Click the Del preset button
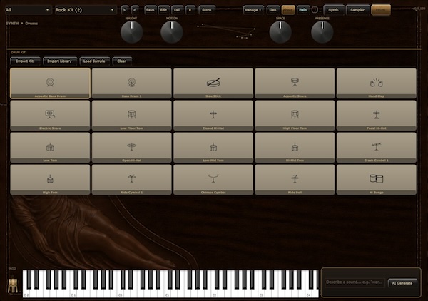 point(177,10)
